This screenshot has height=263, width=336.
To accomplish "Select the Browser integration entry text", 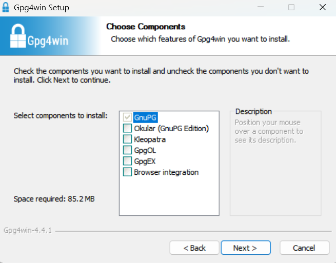I will click(x=166, y=172).
